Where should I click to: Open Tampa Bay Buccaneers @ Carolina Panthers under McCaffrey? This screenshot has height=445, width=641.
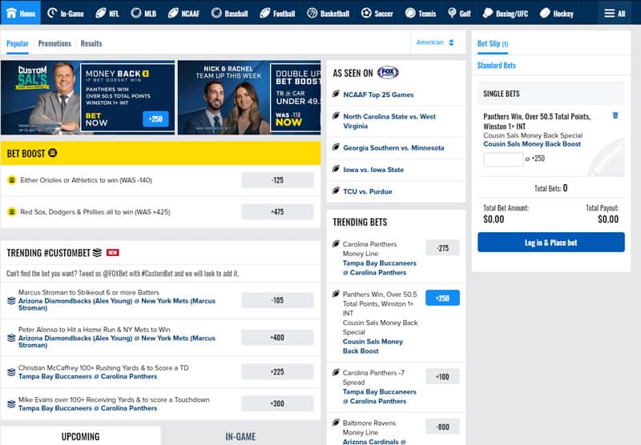point(87,376)
